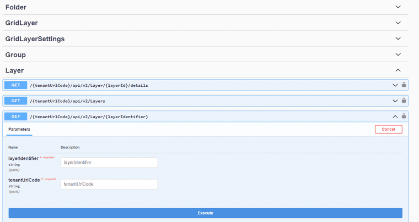Viewport: 419px width, 222px height.
Task: Expand the Layers endpoint chevron
Action: [x=395, y=101]
